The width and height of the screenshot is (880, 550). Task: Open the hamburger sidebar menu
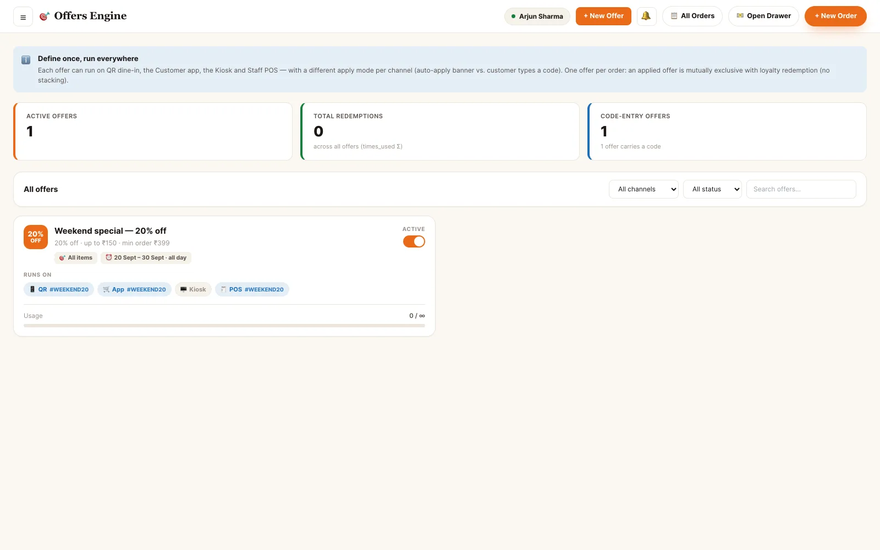coord(23,16)
